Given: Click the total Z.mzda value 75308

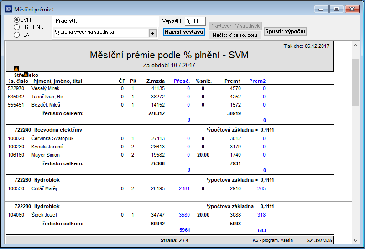Looking at the screenshot, I should coord(158,163).
